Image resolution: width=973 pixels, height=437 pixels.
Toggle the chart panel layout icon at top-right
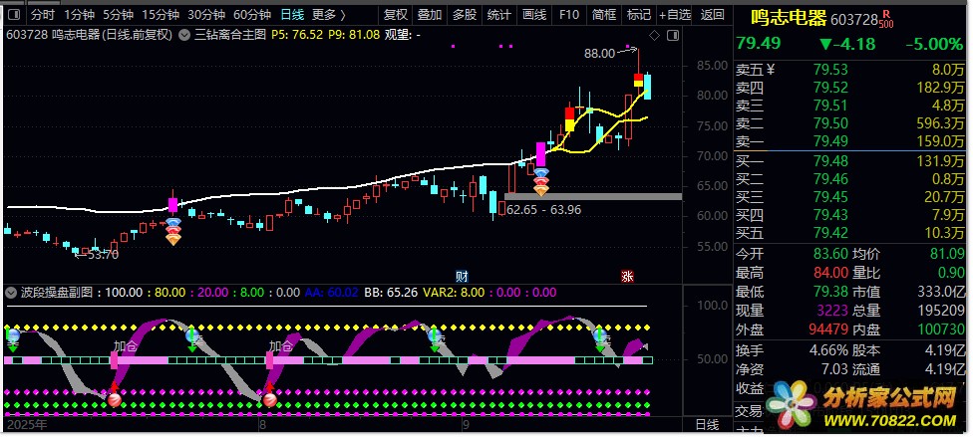[672, 35]
